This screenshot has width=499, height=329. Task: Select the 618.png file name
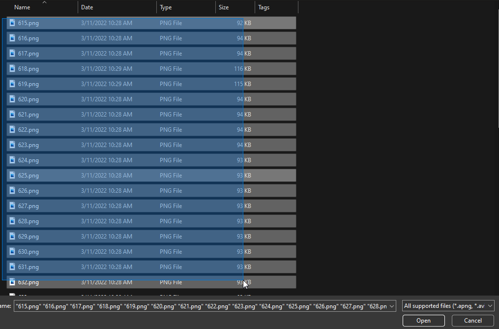pos(29,69)
